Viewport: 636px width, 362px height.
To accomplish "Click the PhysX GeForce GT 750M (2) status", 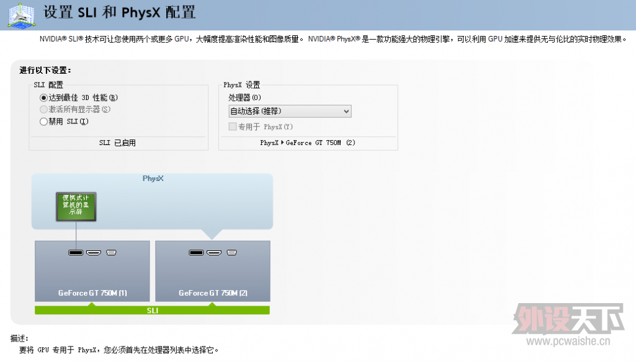I will pos(308,143).
